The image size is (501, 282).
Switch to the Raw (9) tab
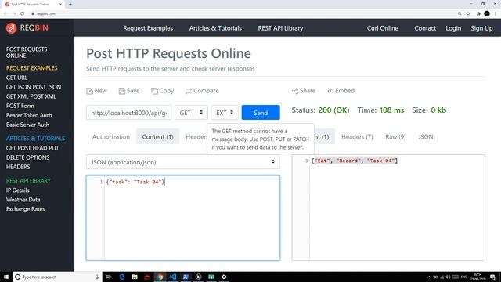[x=395, y=136]
